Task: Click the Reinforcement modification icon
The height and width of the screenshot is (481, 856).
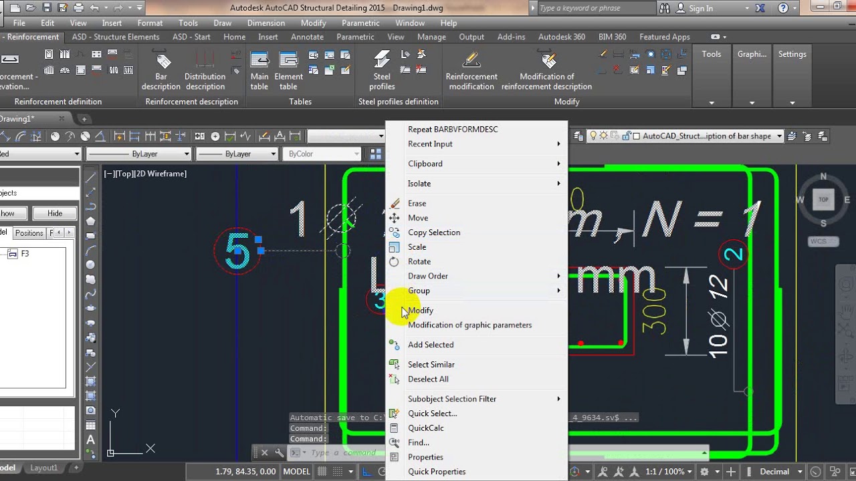Action: click(471, 61)
